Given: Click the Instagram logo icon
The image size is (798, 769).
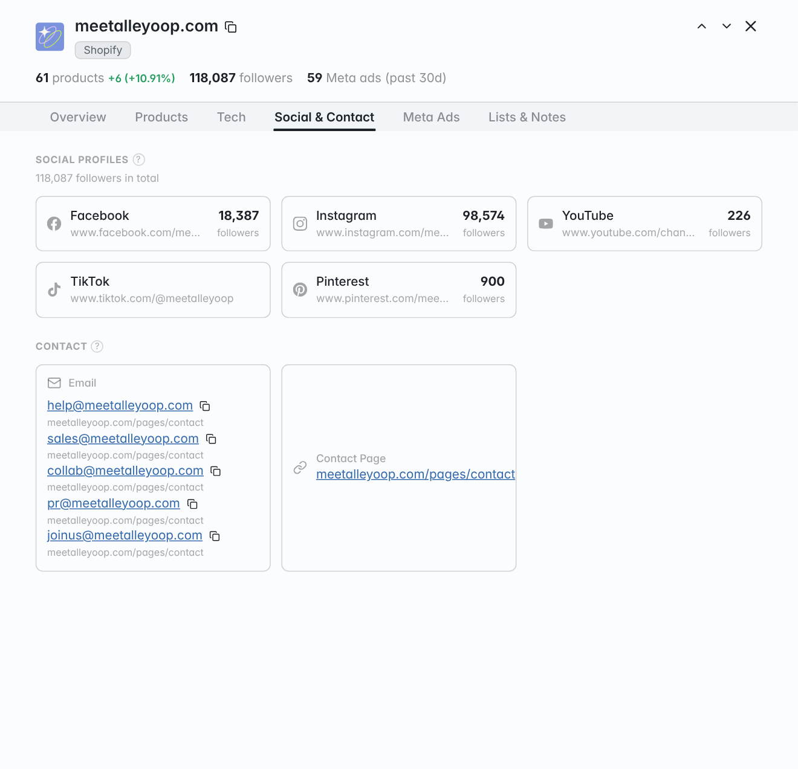Looking at the screenshot, I should 300,224.
